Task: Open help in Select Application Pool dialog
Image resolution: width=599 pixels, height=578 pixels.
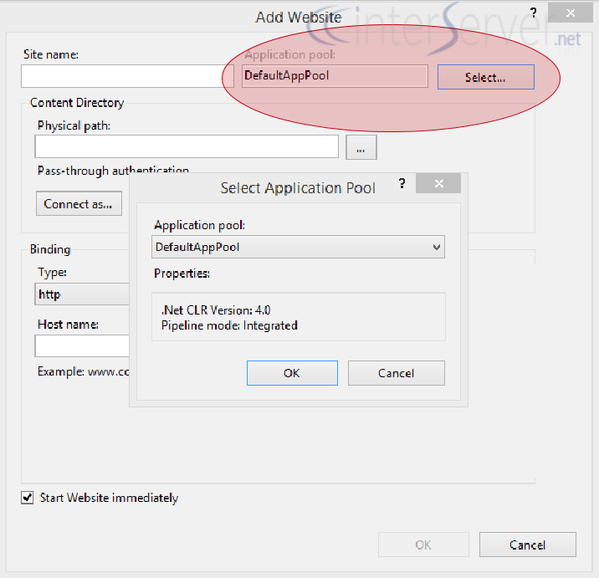Action: pos(402,184)
